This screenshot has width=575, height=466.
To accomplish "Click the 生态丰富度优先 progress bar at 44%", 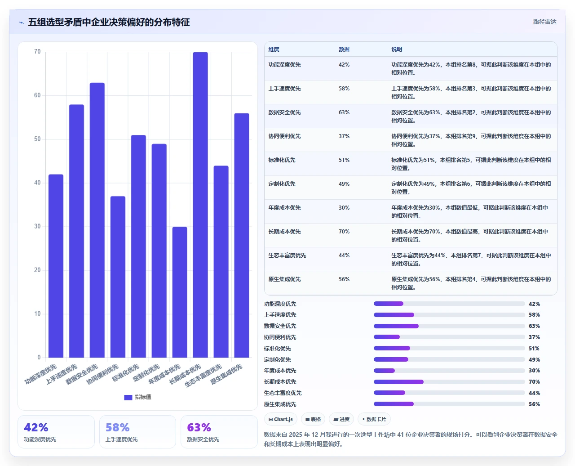I will (449, 393).
